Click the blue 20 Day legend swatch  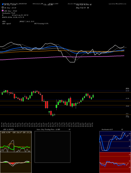3,4
